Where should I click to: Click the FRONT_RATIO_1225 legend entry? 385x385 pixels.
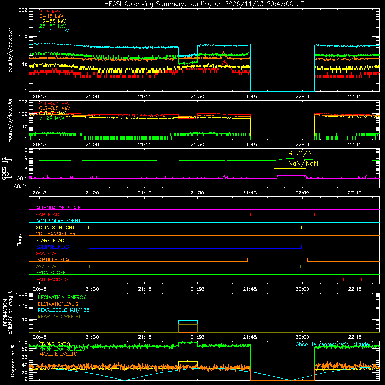(x=62, y=349)
